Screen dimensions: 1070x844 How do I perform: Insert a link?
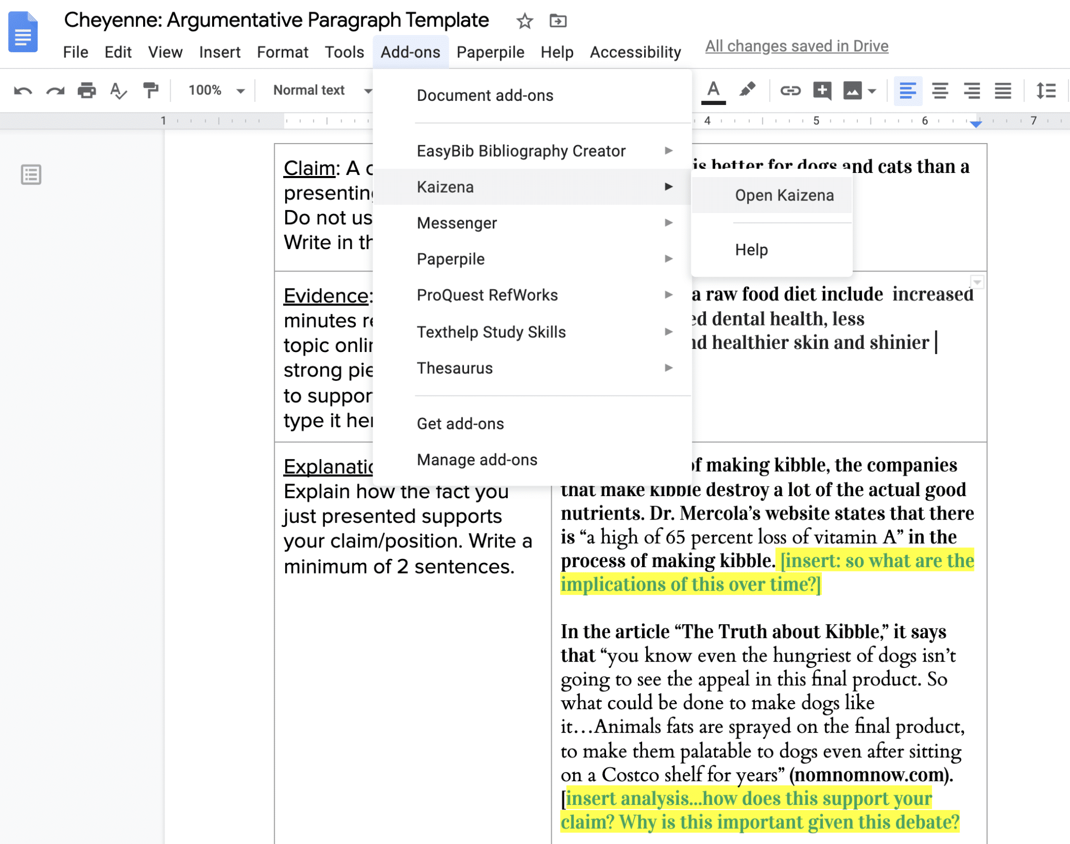[791, 90]
